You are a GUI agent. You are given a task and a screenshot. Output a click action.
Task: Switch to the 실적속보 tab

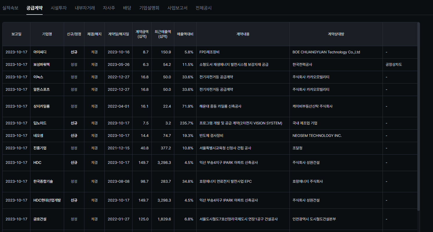pyautogui.click(x=10, y=8)
